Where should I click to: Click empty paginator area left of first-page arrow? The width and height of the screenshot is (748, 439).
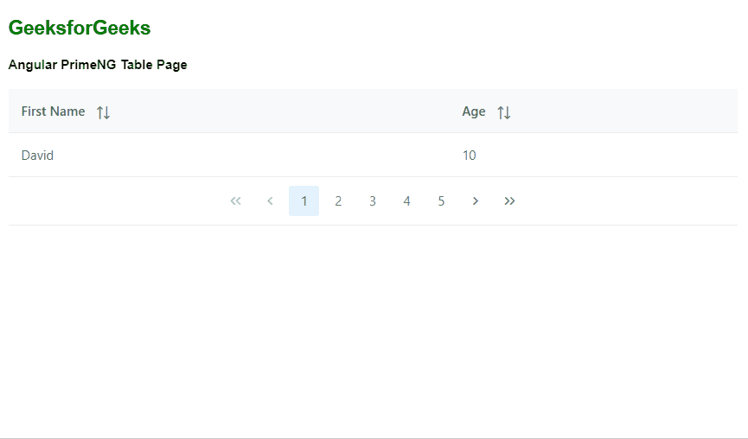[x=112, y=201]
